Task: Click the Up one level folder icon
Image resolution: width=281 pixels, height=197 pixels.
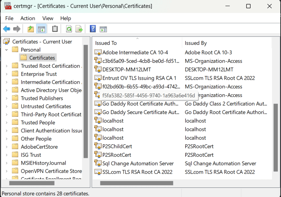Action: click(31, 29)
